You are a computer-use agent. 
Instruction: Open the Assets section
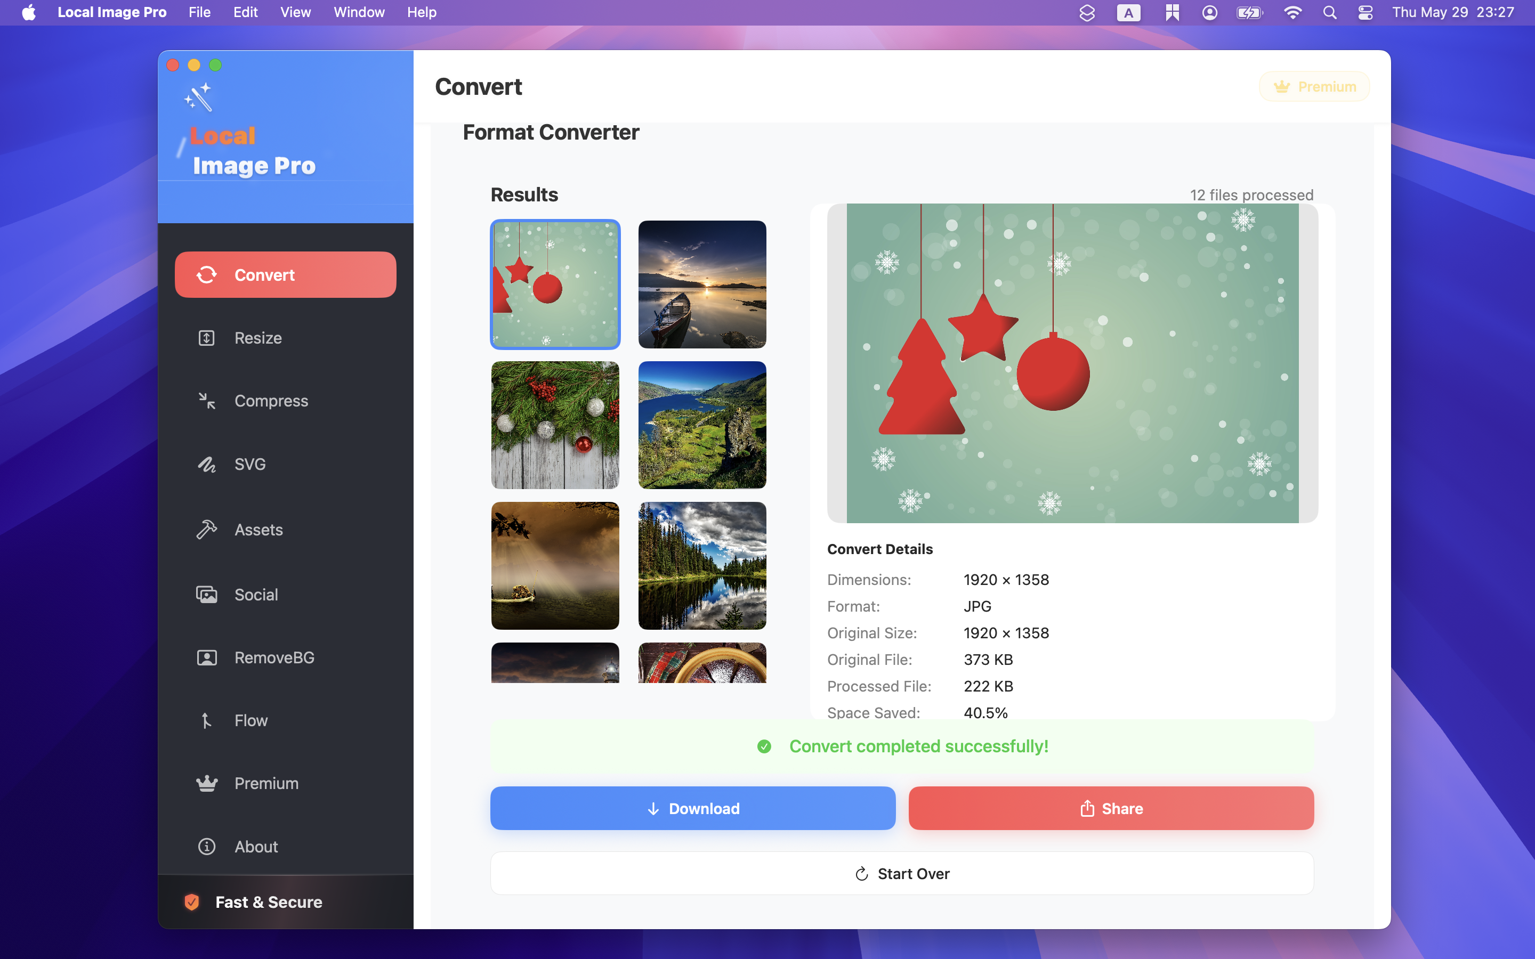(286, 530)
